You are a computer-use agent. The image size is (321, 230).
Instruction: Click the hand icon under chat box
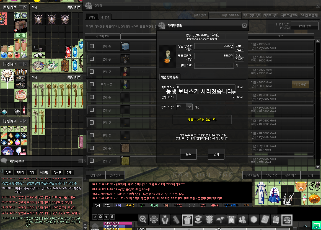[x=112, y=217]
